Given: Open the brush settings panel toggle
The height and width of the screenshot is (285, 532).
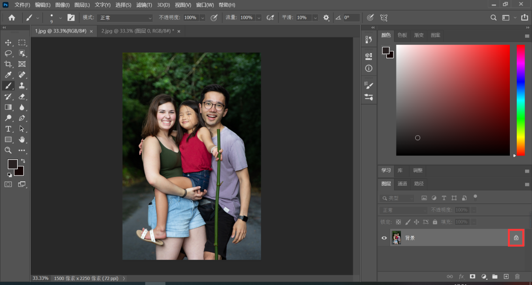Looking at the screenshot, I should (x=71, y=18).
